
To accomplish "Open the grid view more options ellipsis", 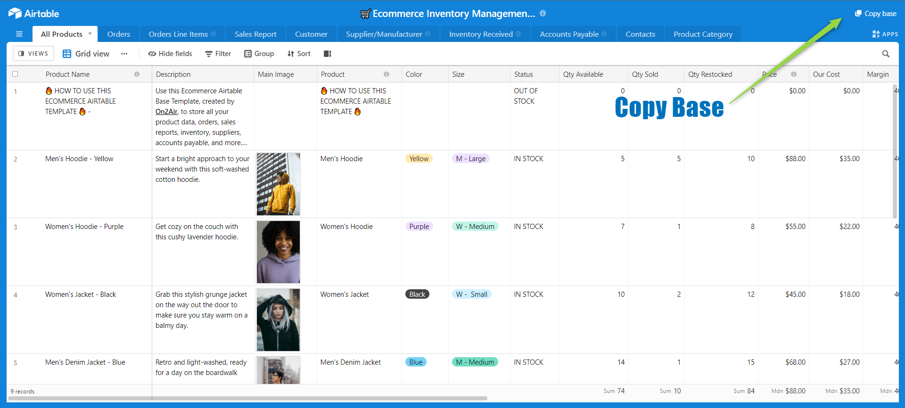I will (x=124, y=54).
